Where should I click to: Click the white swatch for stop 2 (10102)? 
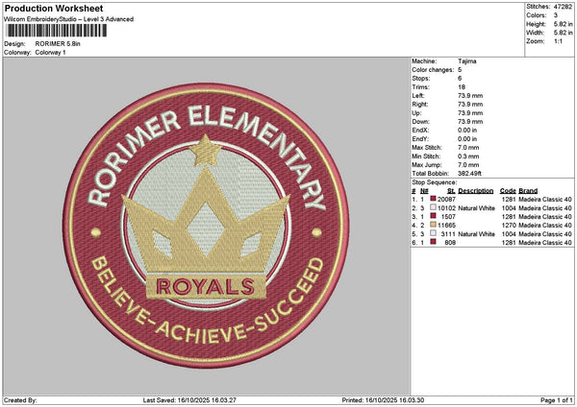pyautogui.click(x=433, y=207)
